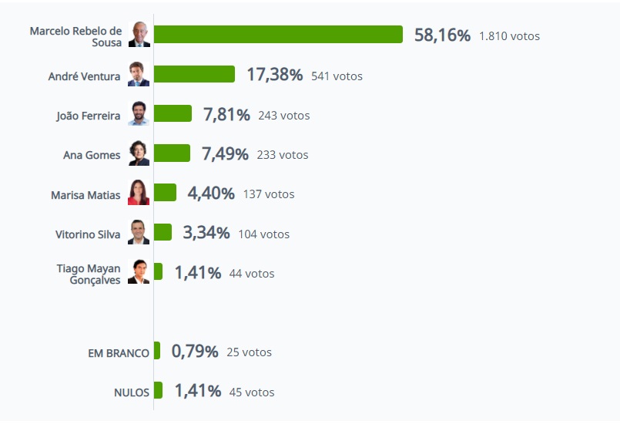Click the Marcelo Rebelo de Sousa name label
The height and width of the screenshot is (431, 620).
(75, 36)
